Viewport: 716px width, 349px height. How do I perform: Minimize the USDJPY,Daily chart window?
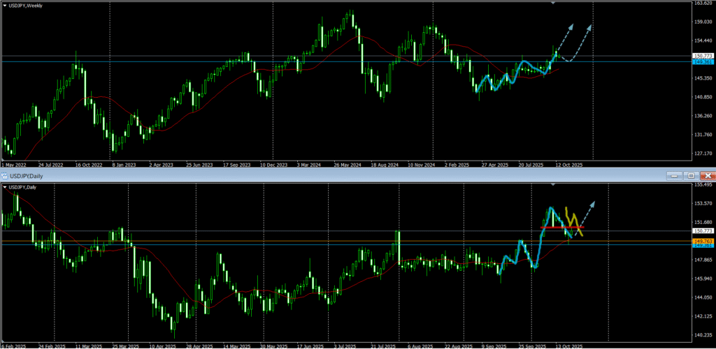pyautogui.click(x=675, y=175)
